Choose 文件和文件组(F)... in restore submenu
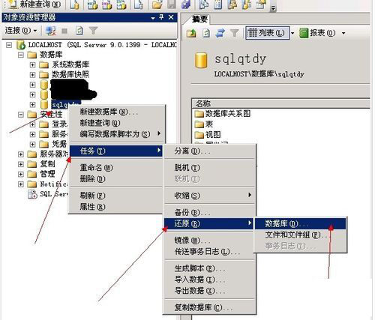This screenshot has height=320, width=375. [x=300, y=235]
